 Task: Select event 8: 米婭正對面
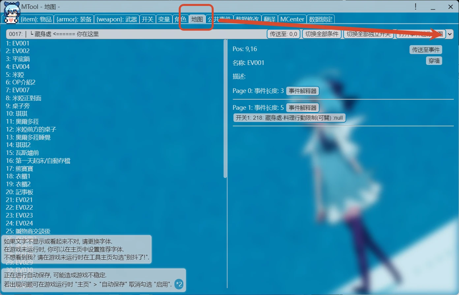23,98
